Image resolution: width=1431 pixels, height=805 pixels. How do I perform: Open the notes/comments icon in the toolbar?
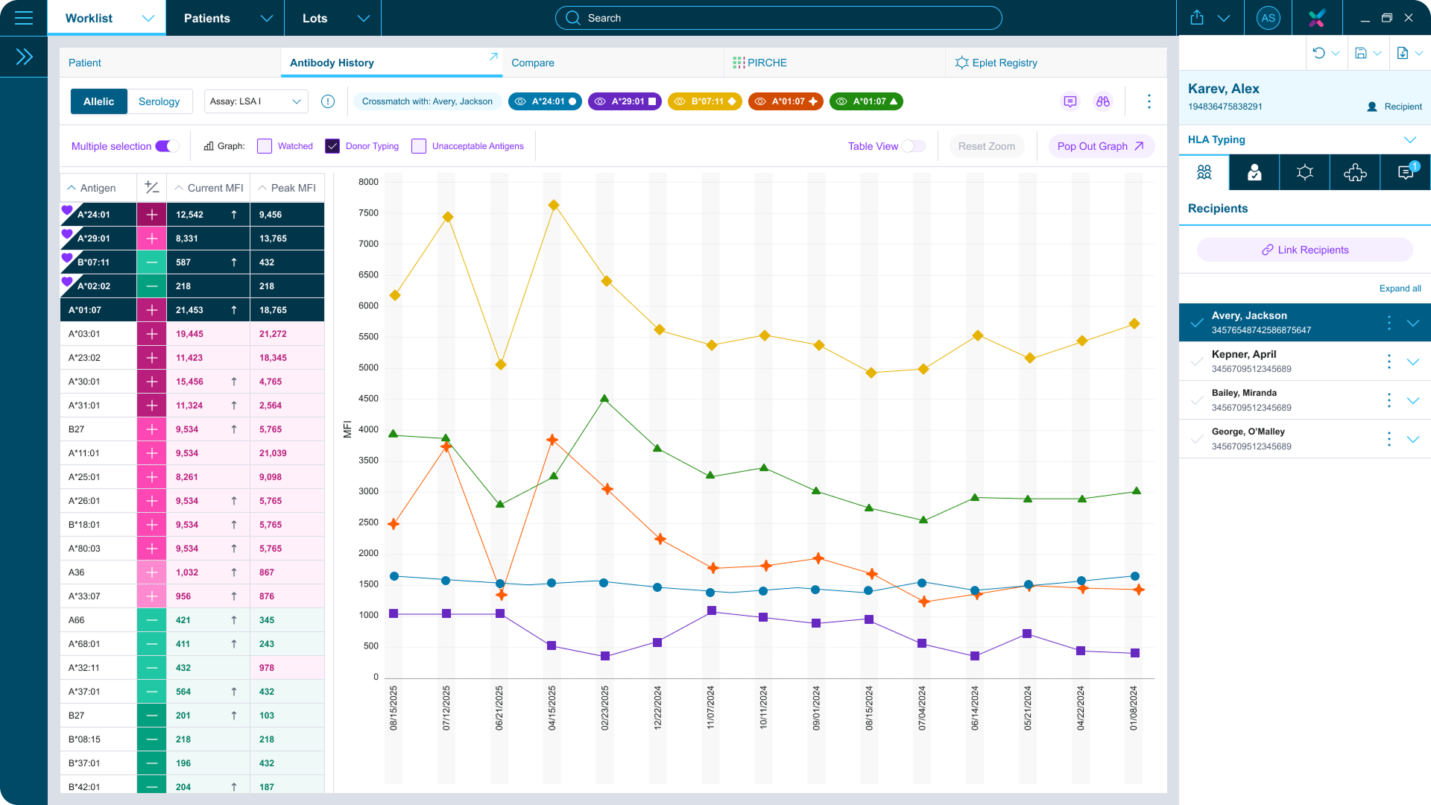[1070, 101]
